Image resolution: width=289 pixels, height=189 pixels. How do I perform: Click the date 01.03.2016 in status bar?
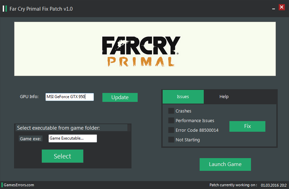(x=270, y=185)
